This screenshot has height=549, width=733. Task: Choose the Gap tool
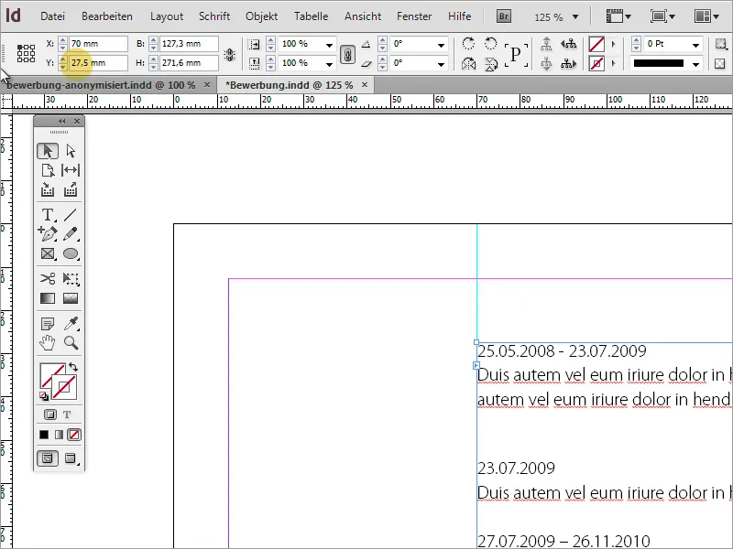tap(71, 170)
